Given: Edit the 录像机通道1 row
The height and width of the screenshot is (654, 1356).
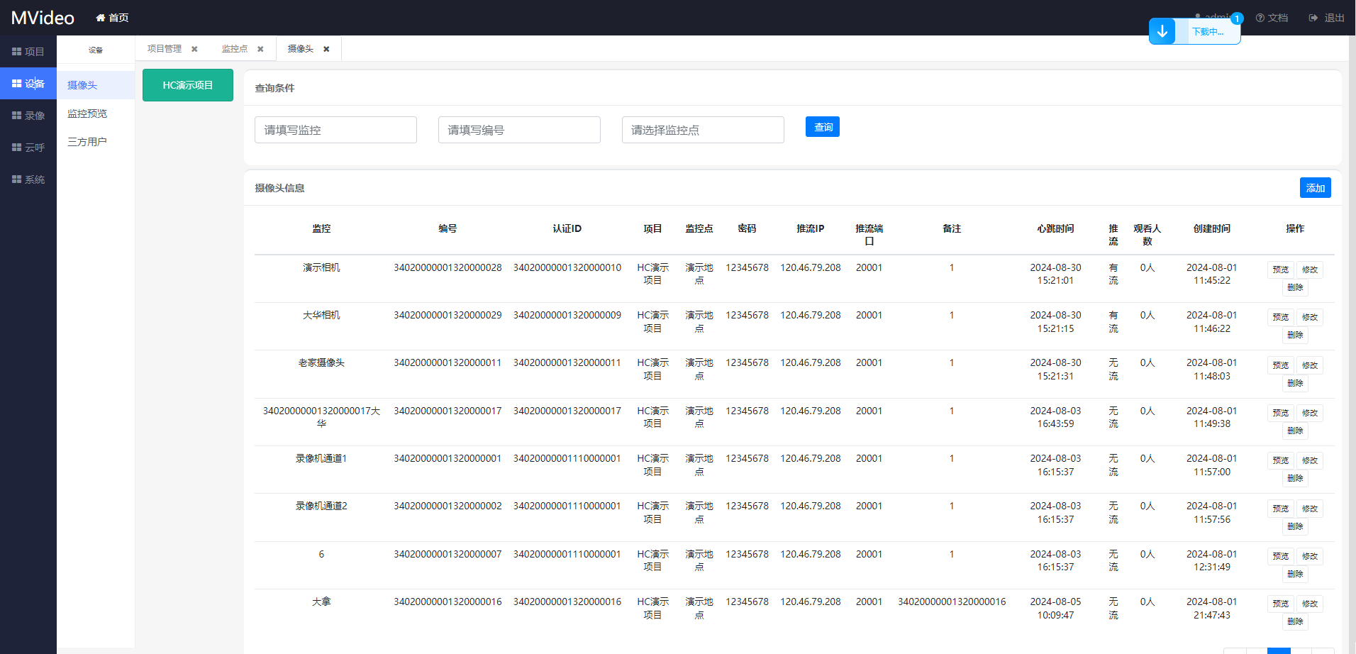Looking at the screenshot, I should [x=1310, y=460].
